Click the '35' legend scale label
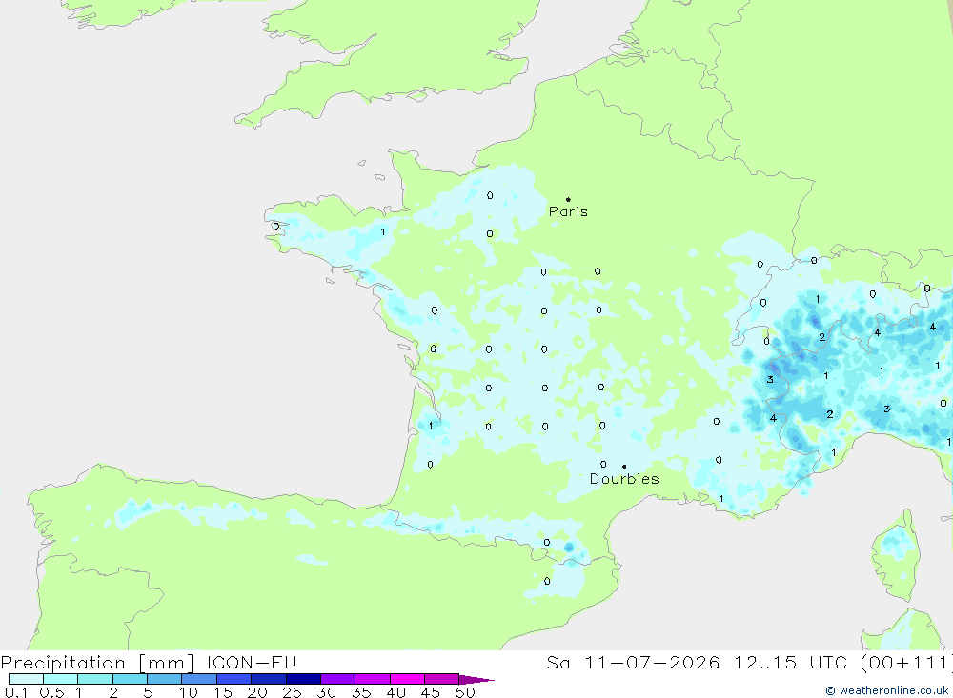The height and width of the screenshot is (698, 953). [x=361, y=692]
